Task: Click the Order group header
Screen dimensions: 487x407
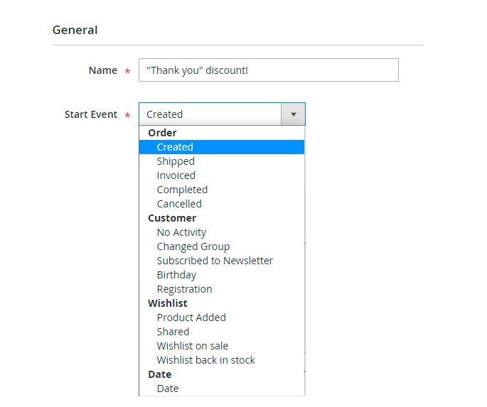Action: tap(162, 133)
